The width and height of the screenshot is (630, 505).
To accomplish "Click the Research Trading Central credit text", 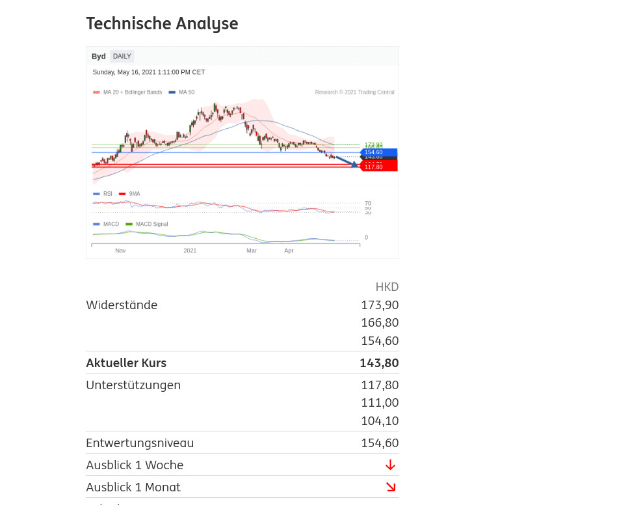I will point(354,92).
